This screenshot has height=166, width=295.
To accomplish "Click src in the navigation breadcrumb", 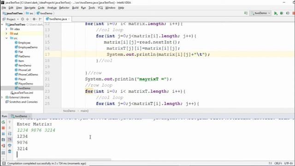I will tap(29, 13).
